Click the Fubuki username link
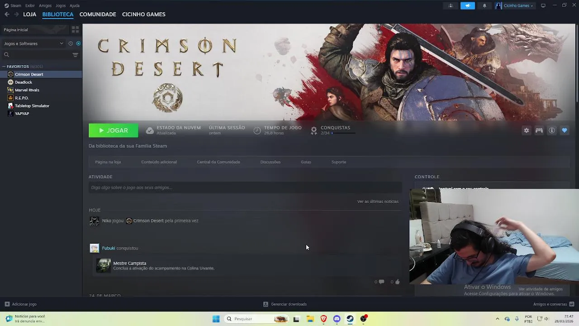Viewport: 579px width, 326px height. click(109, 248)
